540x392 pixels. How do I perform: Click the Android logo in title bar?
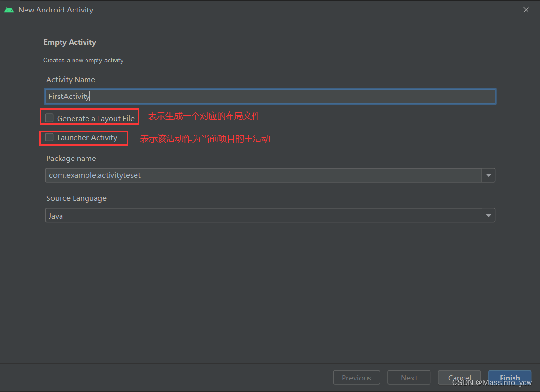(x=9, y=10)
